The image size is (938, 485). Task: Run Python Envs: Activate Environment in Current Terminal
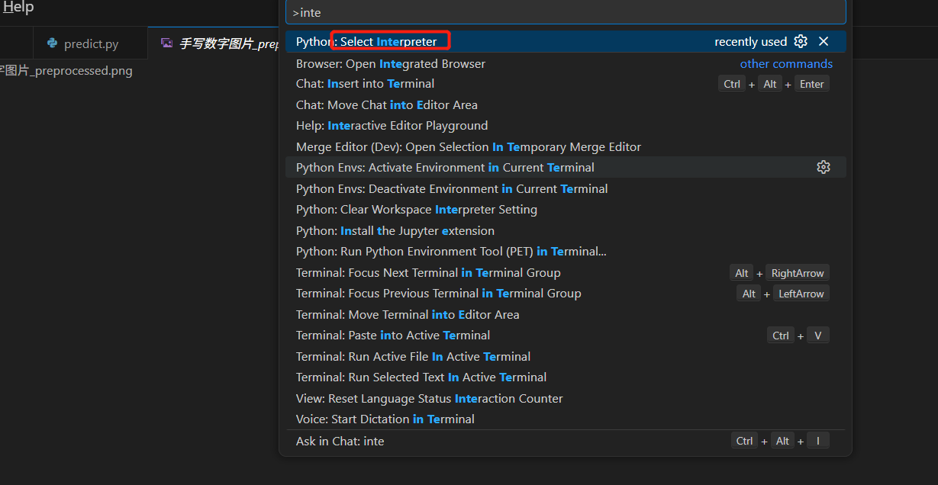566,167
